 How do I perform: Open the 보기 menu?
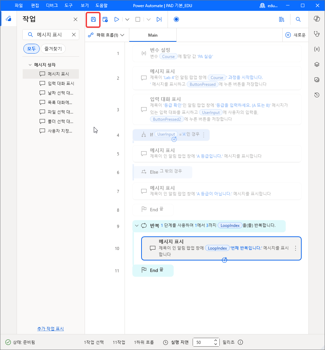(x=85, y=5)
